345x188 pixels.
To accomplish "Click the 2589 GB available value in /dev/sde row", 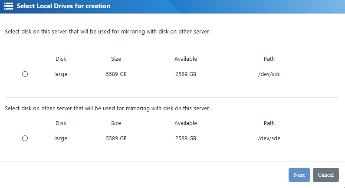I will (x=185, y=139).
